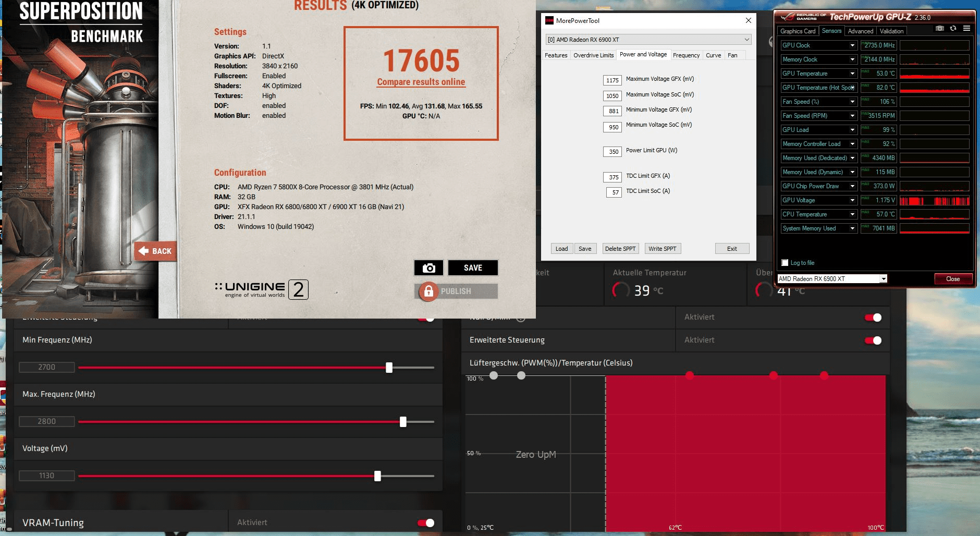Click the BACK button in Superposition
Viewport: 980px width, 536px height.
155,251
